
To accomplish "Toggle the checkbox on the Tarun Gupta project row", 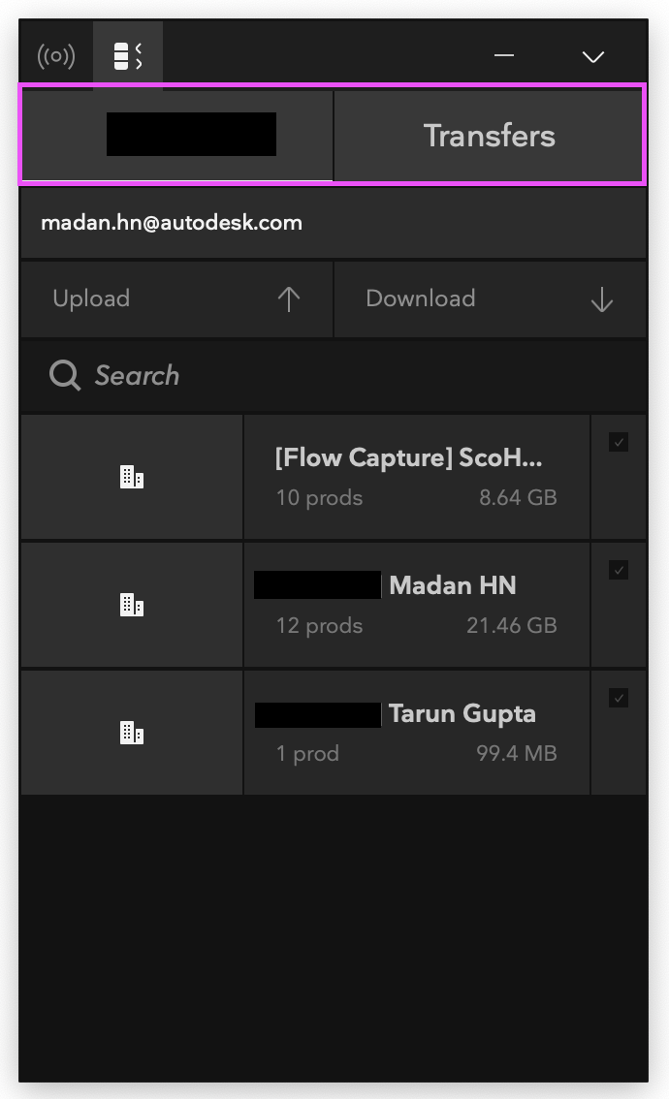I will pyautogui.click(x=619, y=697).
